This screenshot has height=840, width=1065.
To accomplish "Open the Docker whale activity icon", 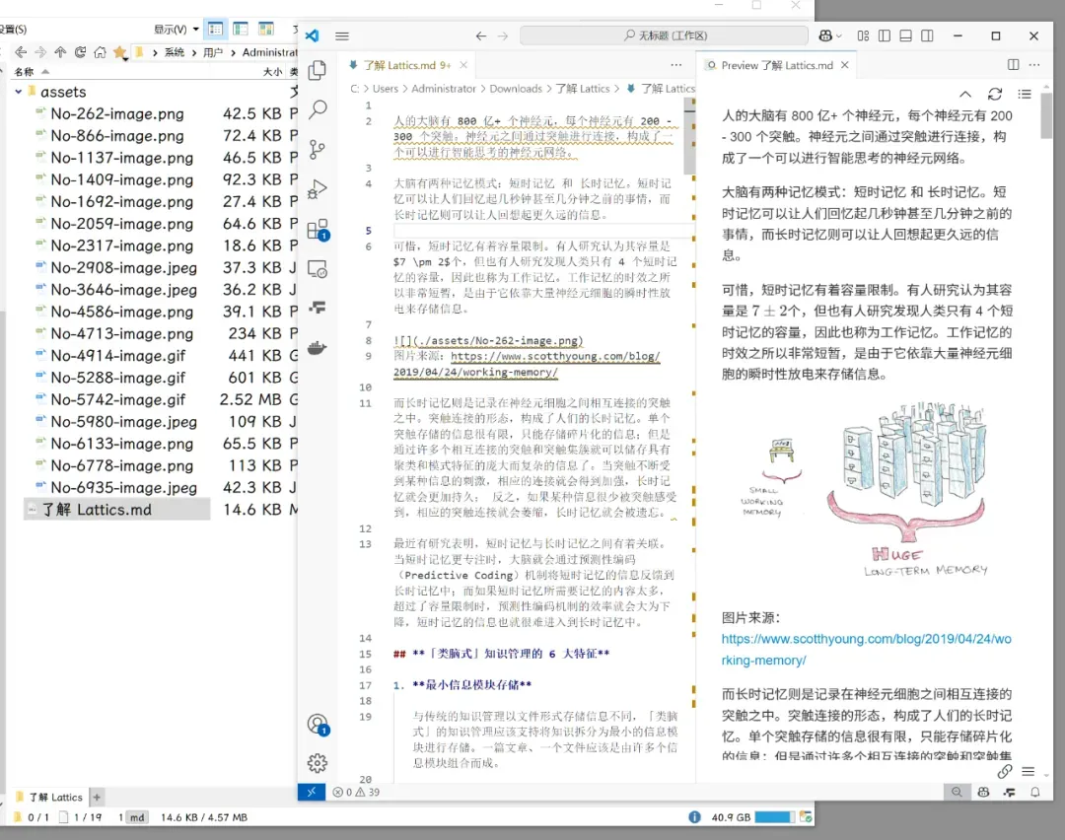I will (x=318, y=349).
